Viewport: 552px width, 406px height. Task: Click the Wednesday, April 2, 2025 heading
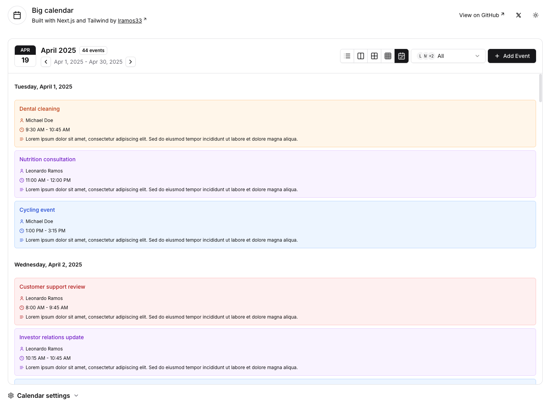pos(48,265)
